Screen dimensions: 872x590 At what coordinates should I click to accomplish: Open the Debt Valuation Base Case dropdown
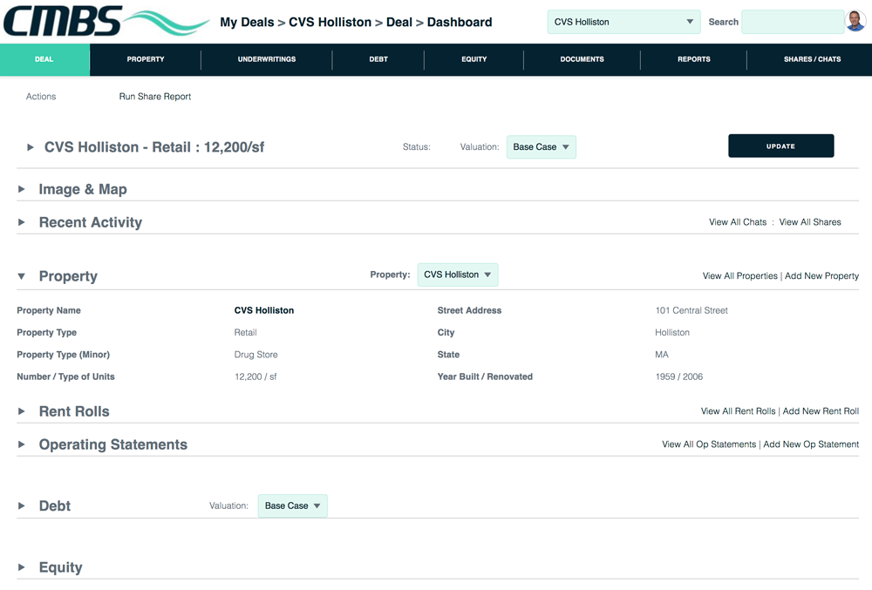292,506
